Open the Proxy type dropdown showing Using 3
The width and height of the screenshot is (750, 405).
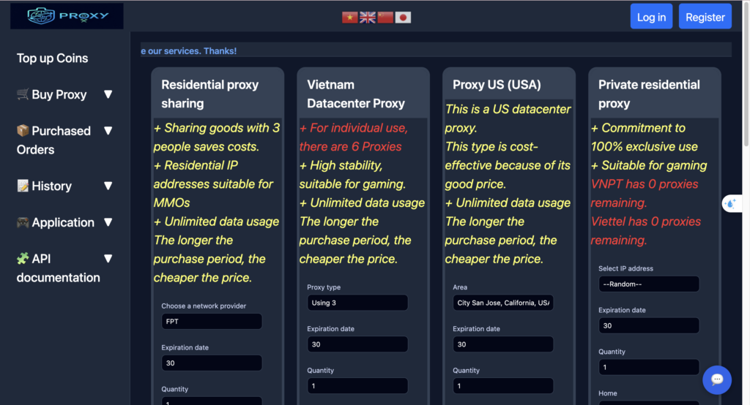tap(357, 303)
